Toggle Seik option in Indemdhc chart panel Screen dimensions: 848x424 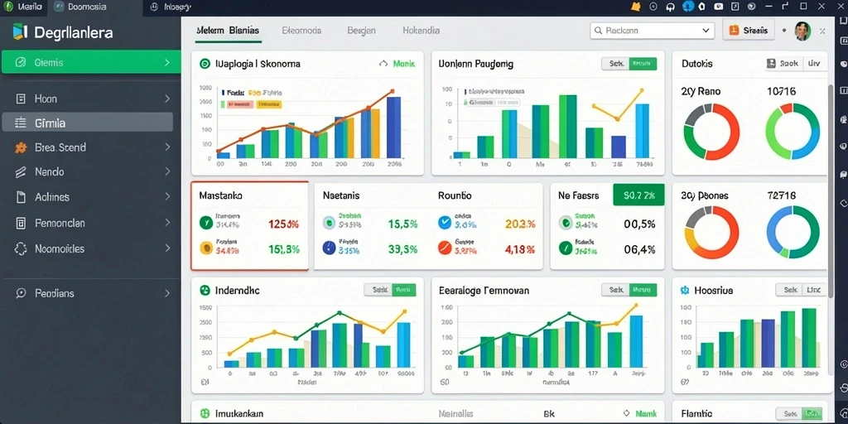[x=378, y=290]
